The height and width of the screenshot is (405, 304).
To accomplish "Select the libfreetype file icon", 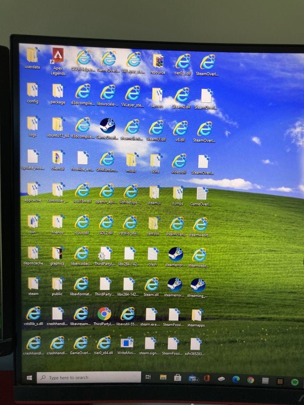I will [x=131, y=191].
